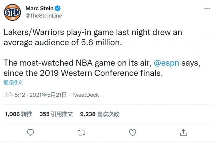Screen dimensions: 216x142
Task: Click the 喜欢次数 likes label
Action: tap(108, 114)
